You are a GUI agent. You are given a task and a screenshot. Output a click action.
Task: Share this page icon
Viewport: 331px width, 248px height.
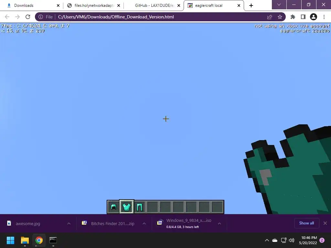pos(270,17)
